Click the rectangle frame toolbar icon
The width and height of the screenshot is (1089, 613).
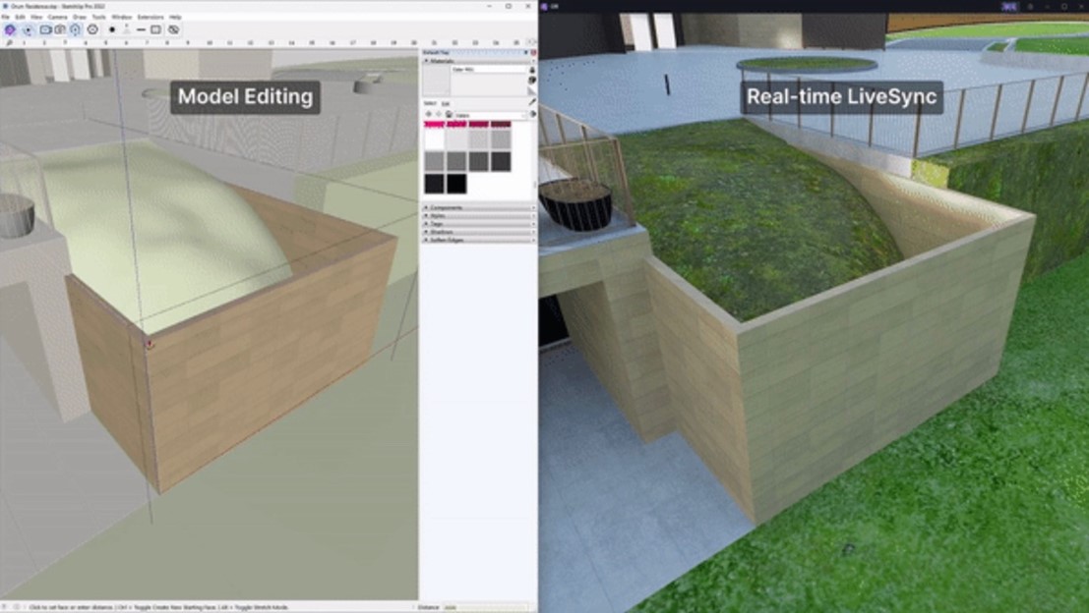click(x=155, y=29)
